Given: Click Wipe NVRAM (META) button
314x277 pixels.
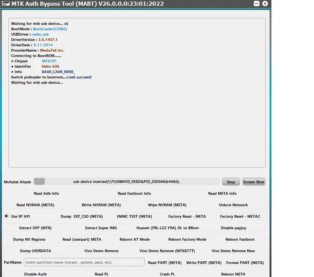Looking at the screenshot, I should [167, 205].
